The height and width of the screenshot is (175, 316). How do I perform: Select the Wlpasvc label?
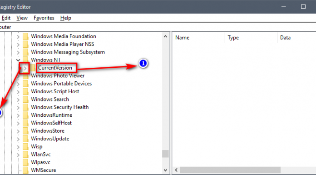[40, 162]
